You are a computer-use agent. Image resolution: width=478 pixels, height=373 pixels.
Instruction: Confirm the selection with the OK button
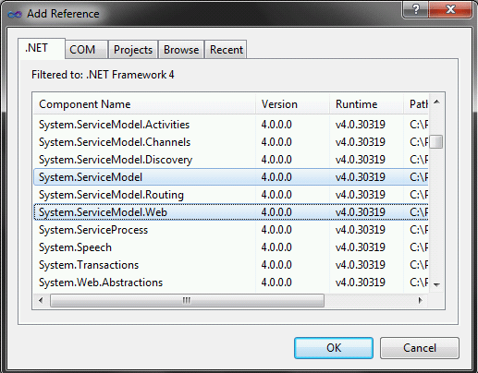pos(334,348)
